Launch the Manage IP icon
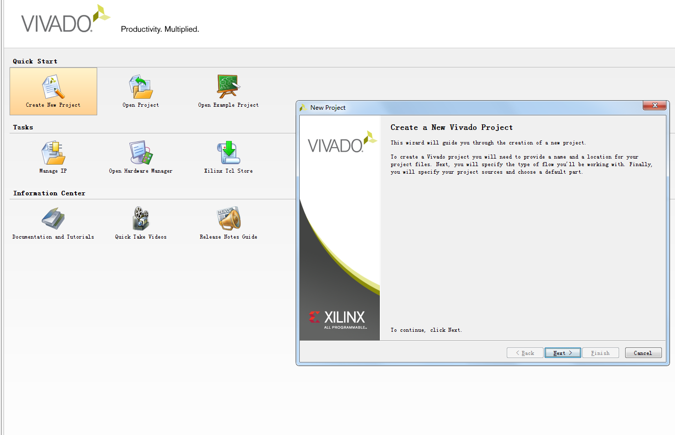The image size is (675, 435). (x=53, y=153)
